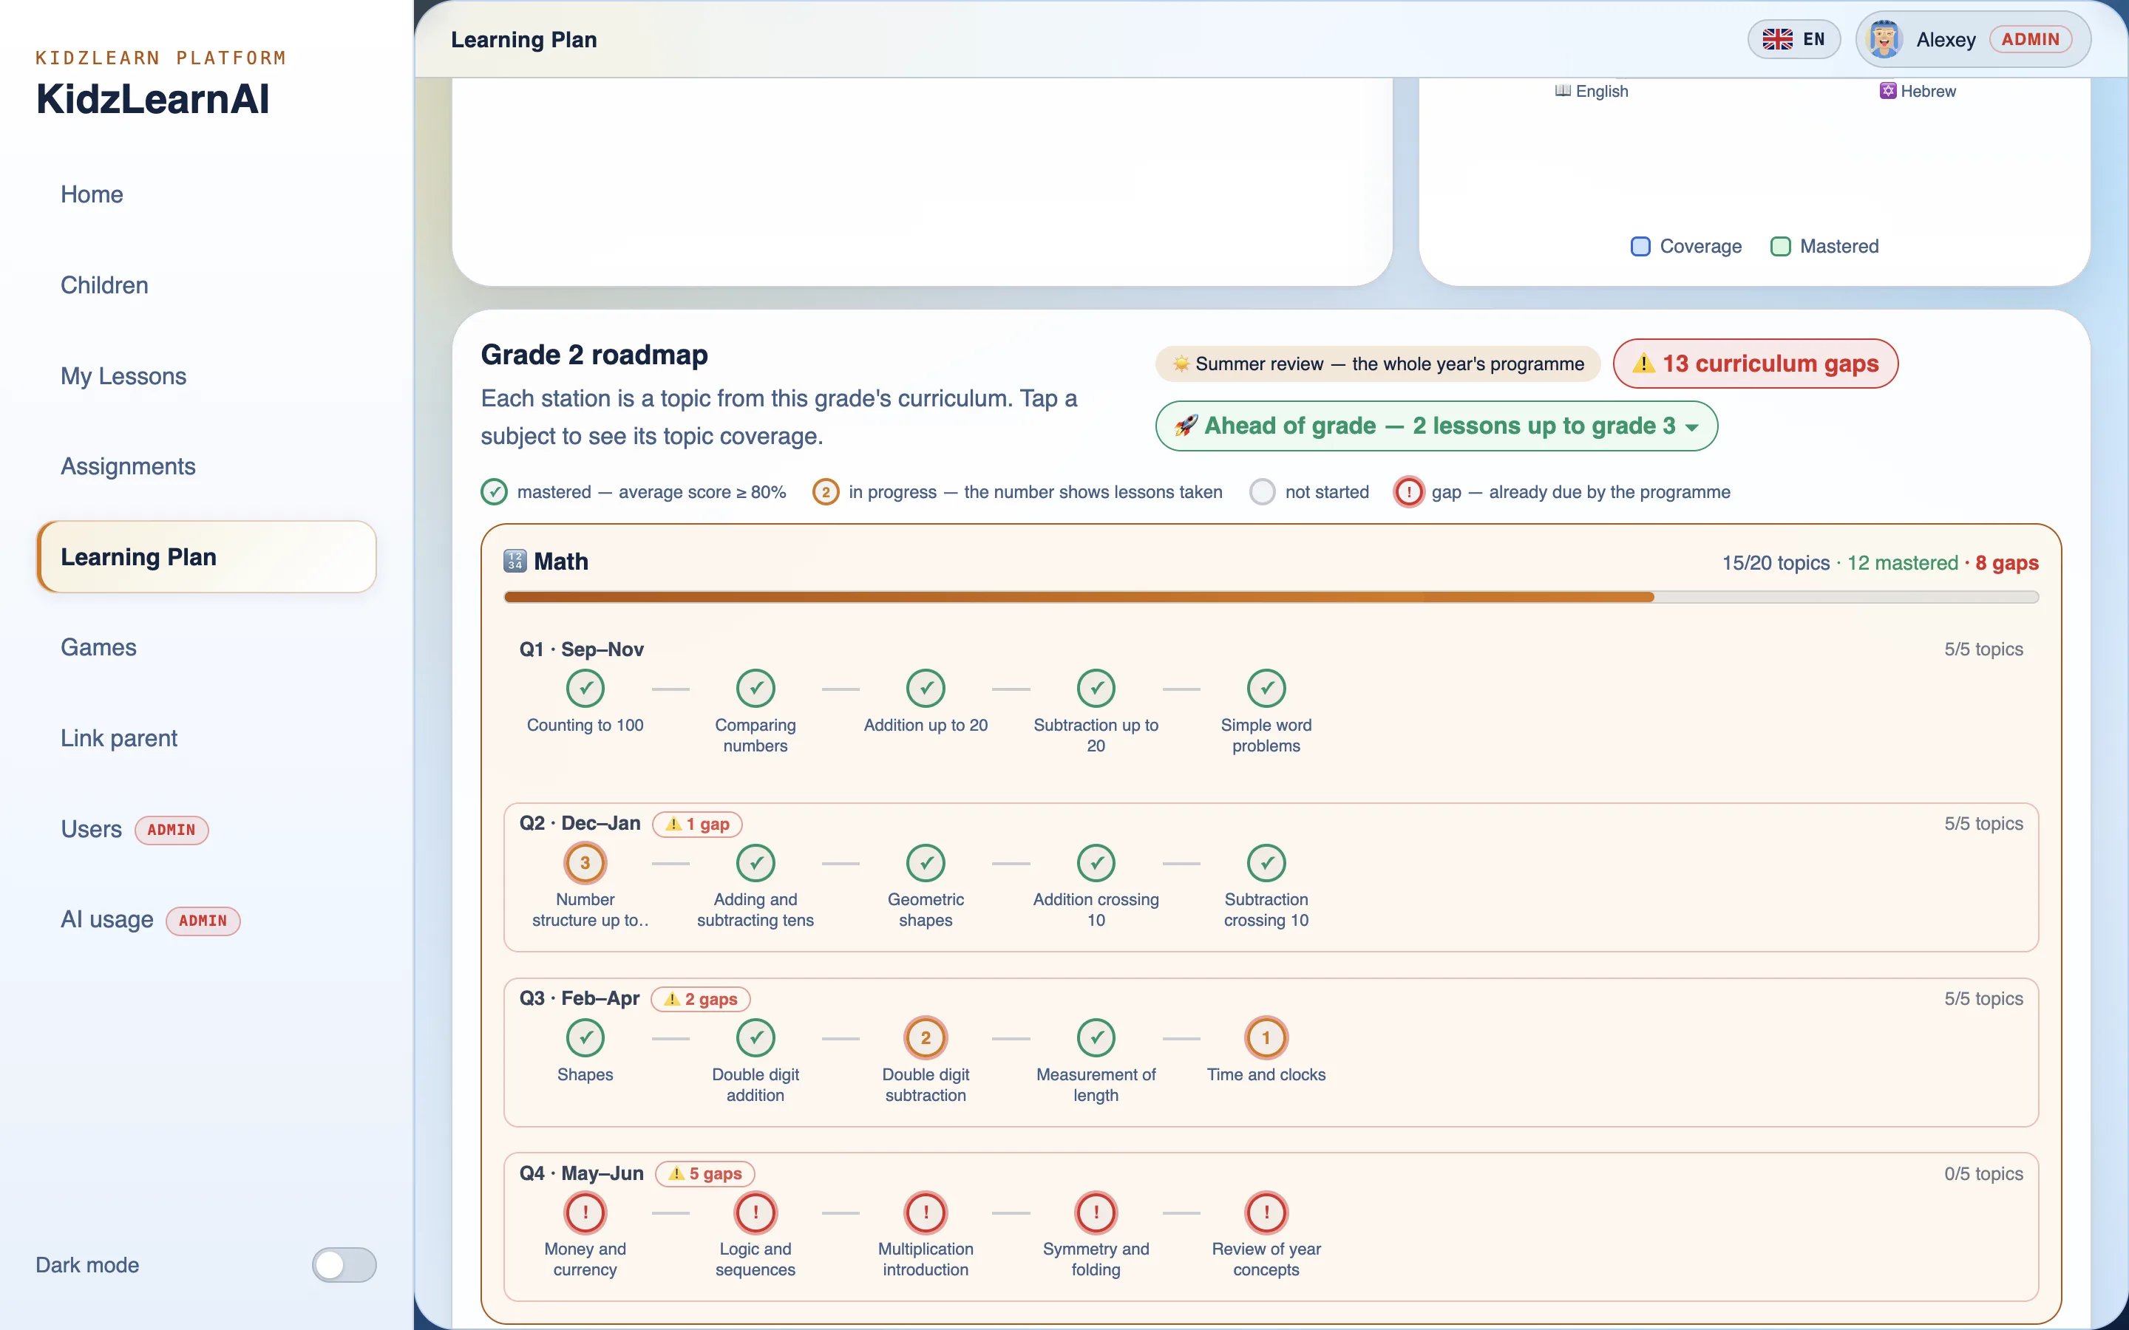Toggle the Mastered legend checkbox
The height and width of the screenshot is (1330, 2129).
(1780, 246)
